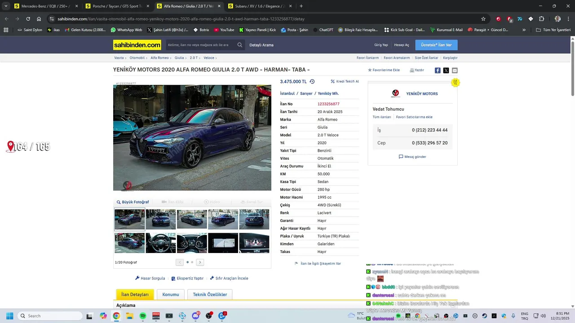Viewport: 575px width, 323px height.
Task: Click the sahibinden.com logo
Action: (137, 45)
